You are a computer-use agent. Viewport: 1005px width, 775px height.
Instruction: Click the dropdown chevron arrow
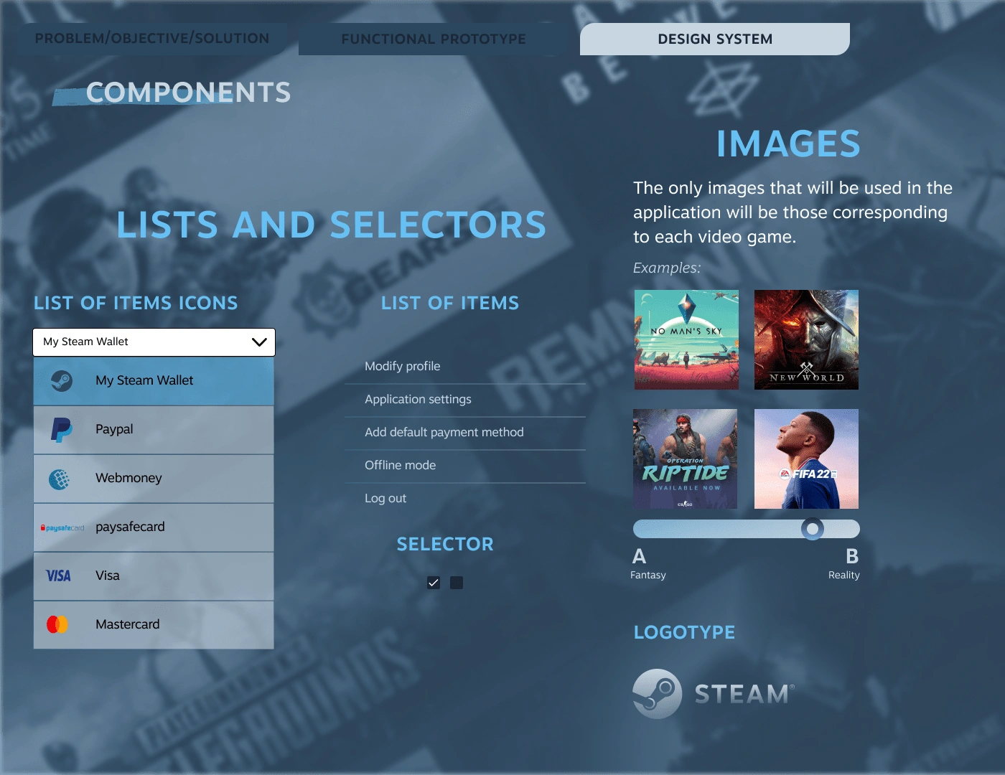(x=259, y=342)
